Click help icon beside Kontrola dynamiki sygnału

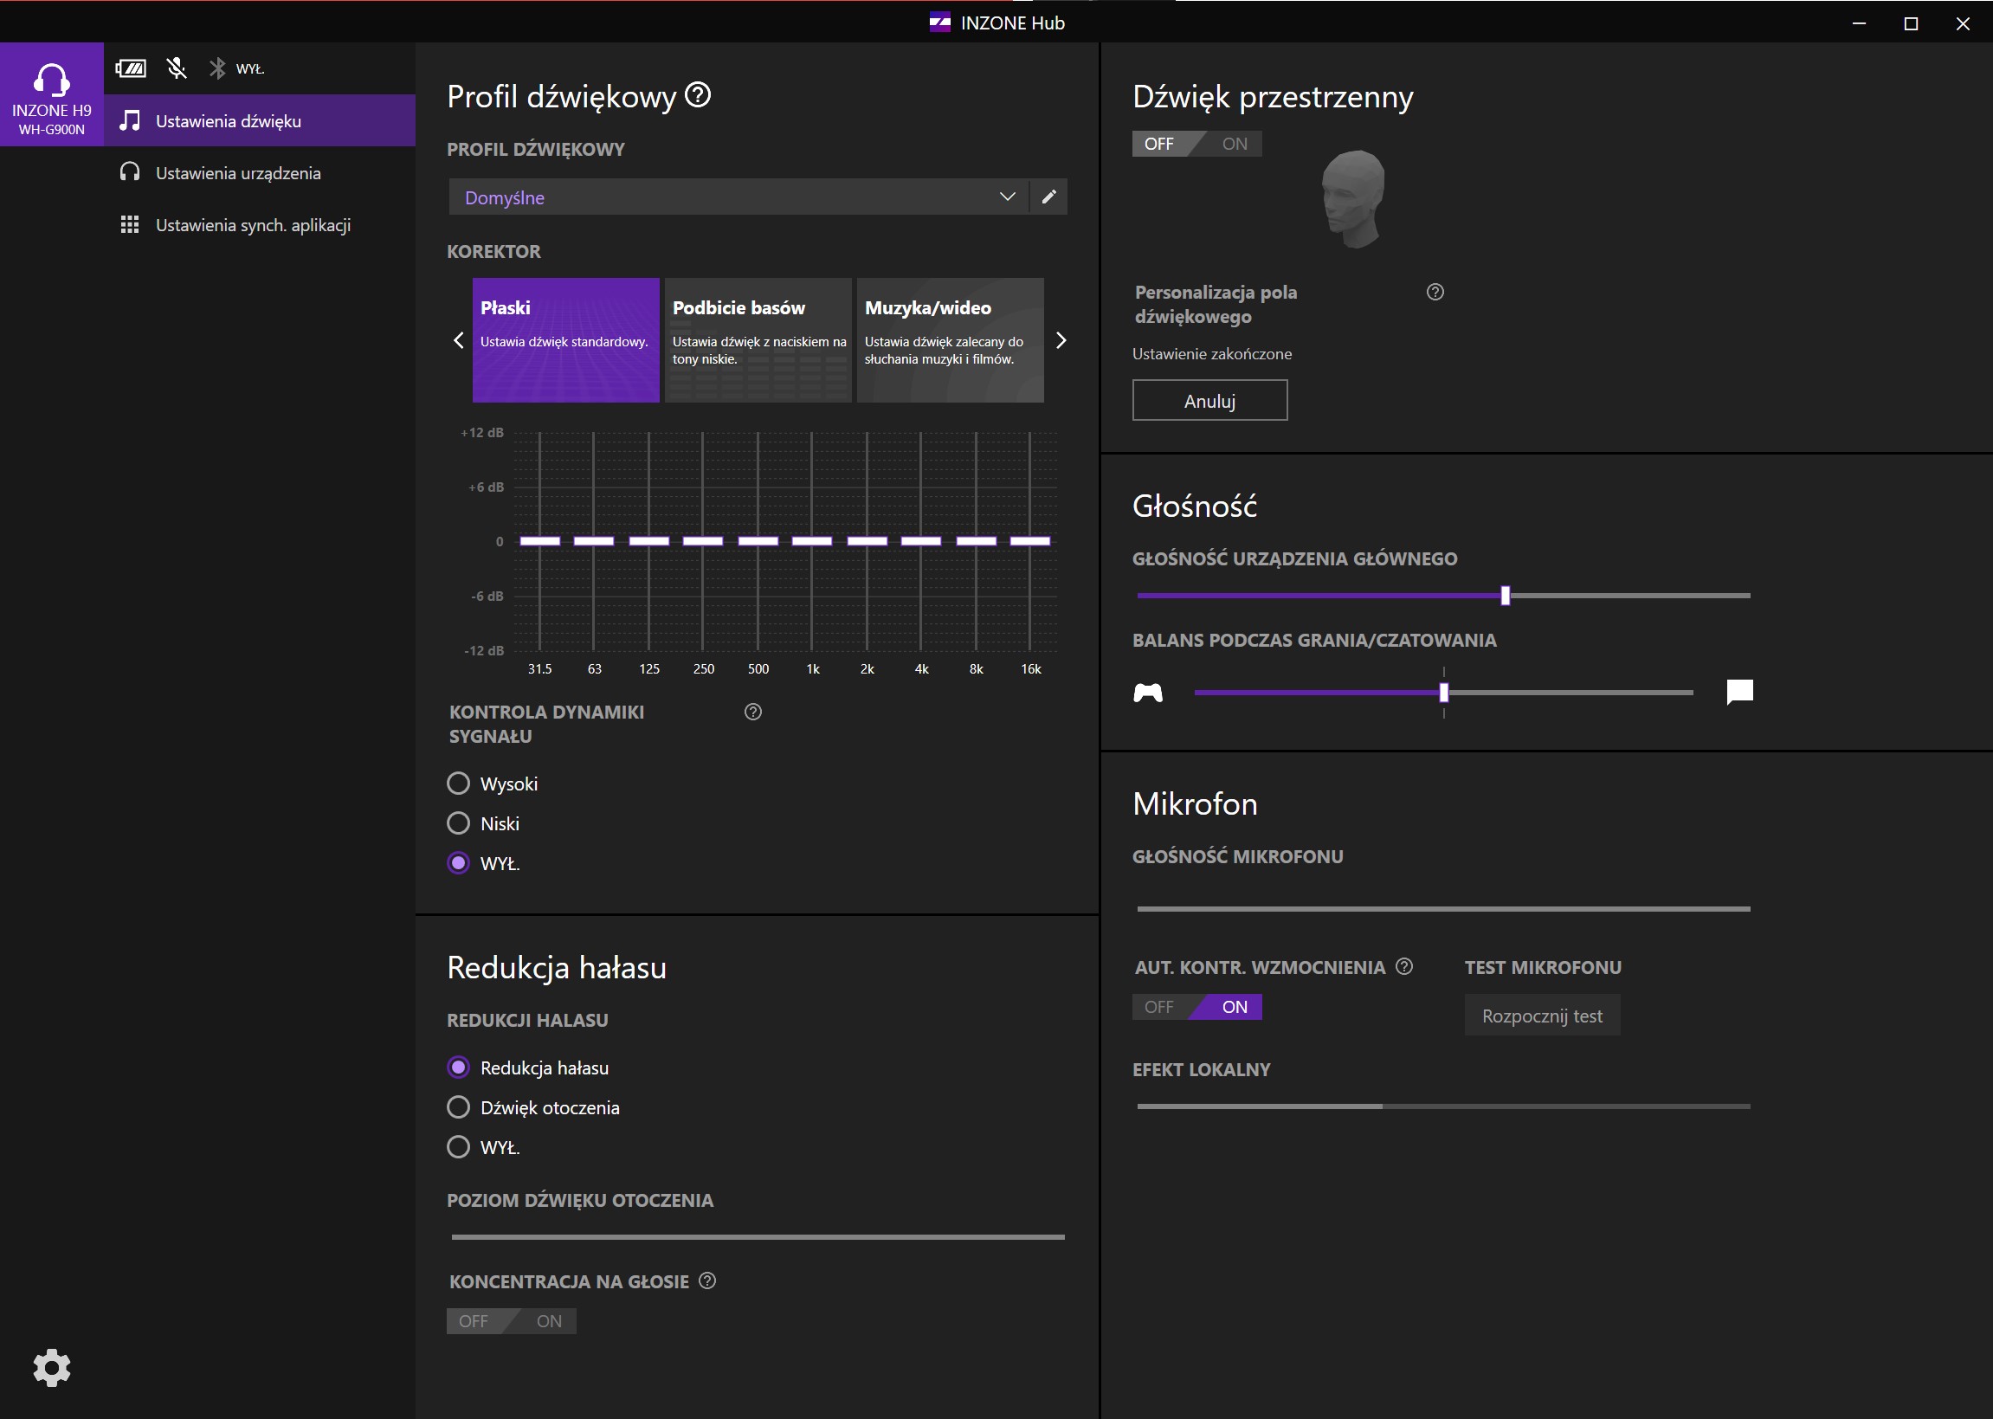752,713
